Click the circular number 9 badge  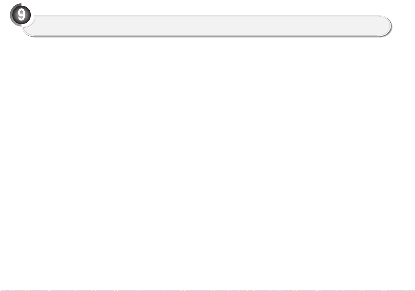tap(21, 15)
